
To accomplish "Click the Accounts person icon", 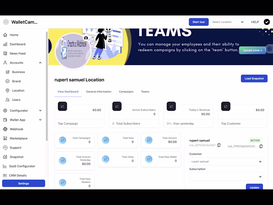I will (x=5, y=63).
